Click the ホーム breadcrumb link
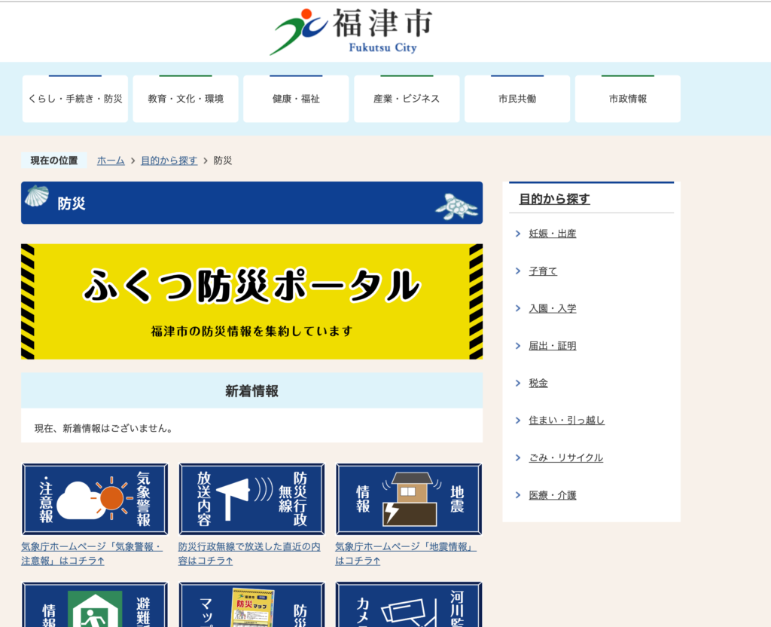 [x=111, y=161]
